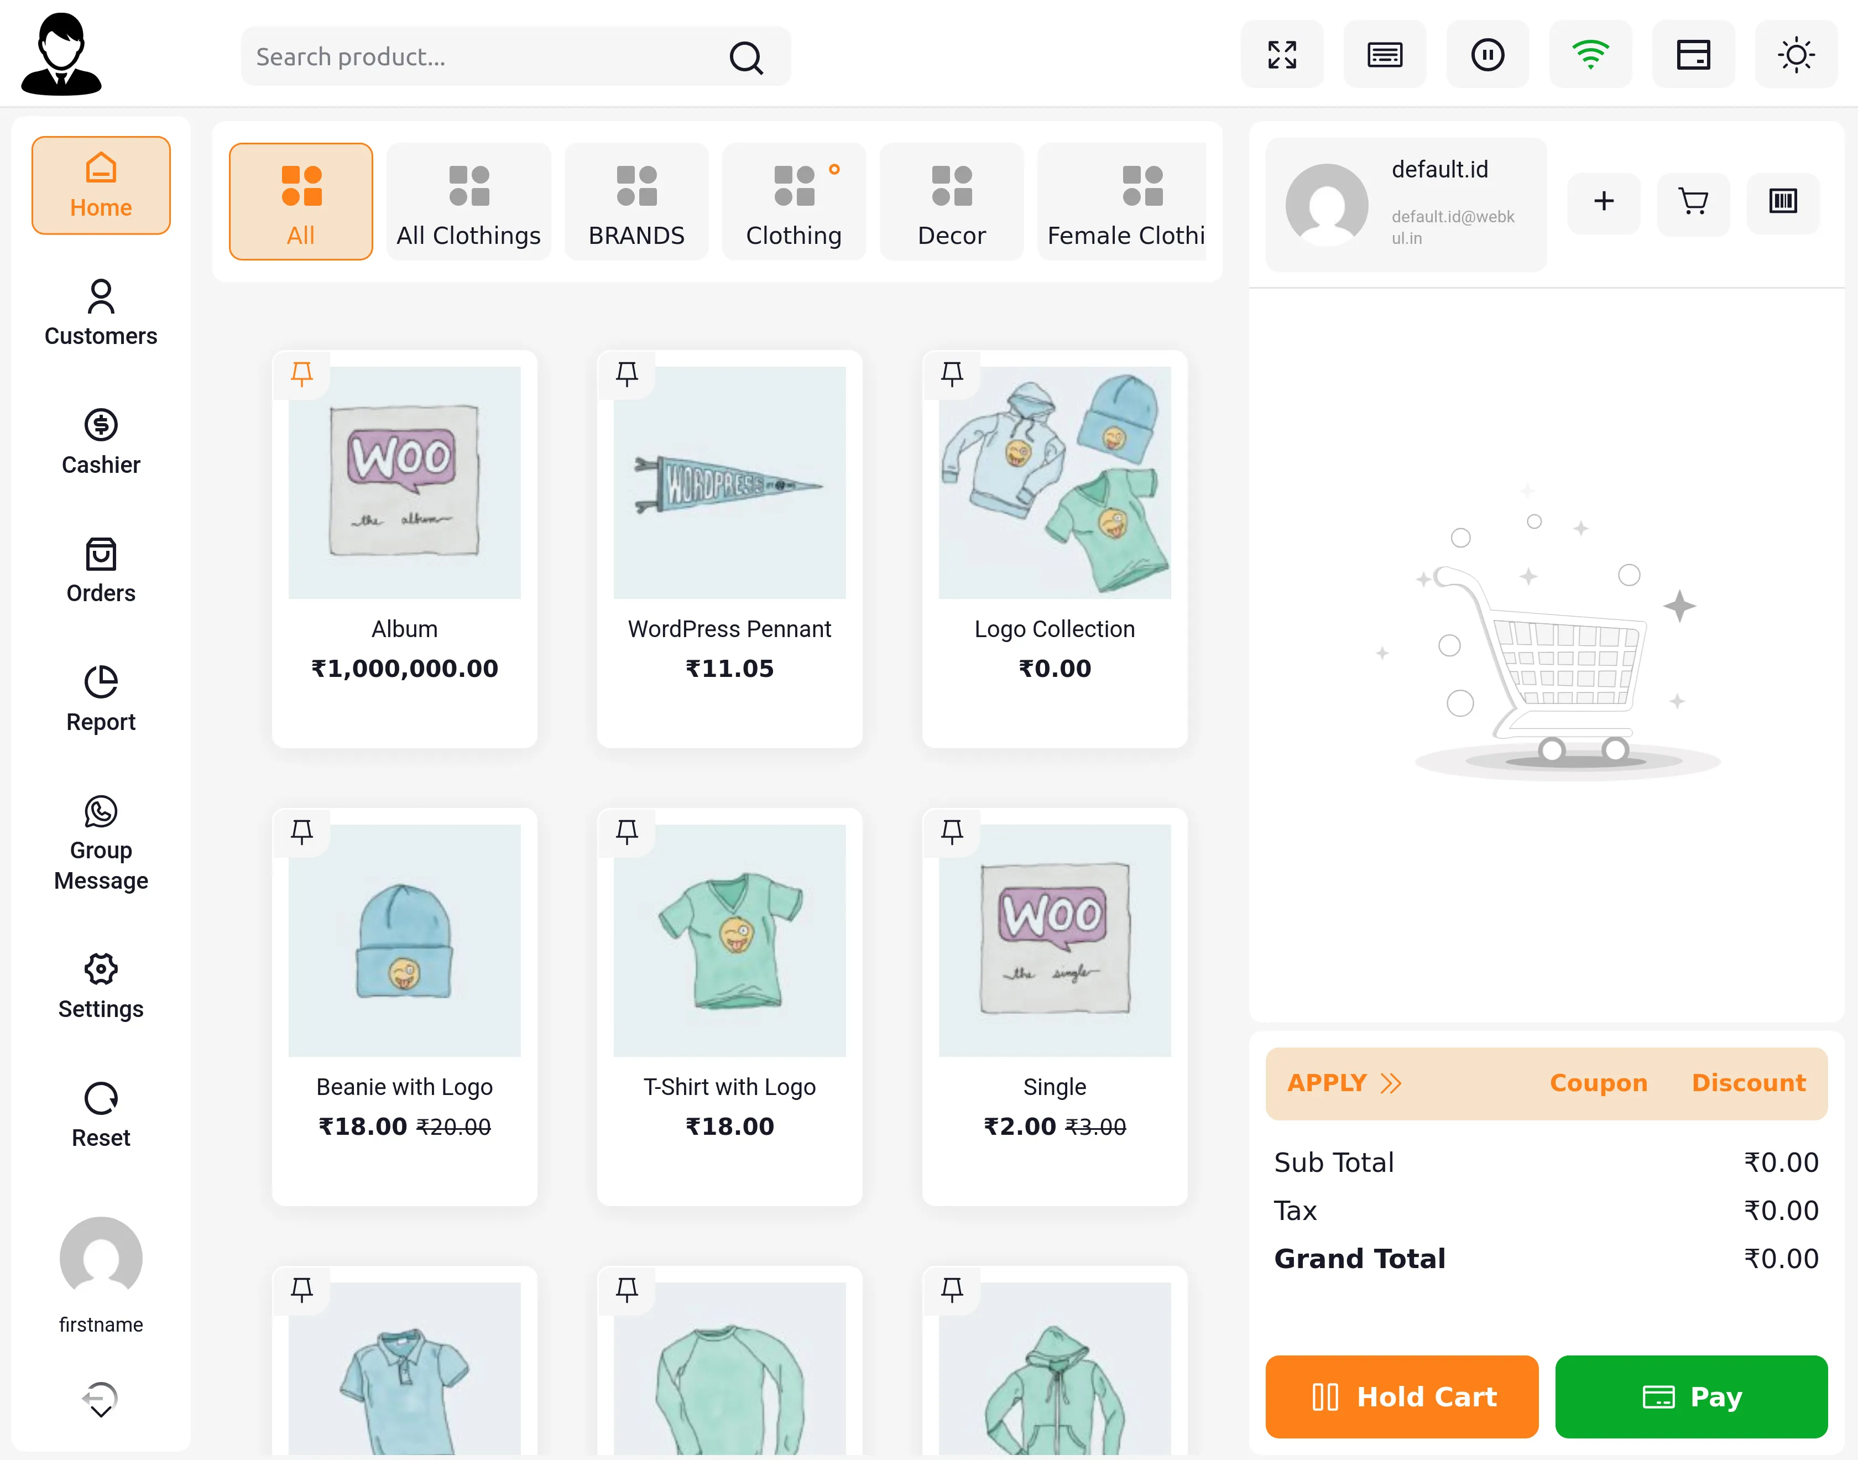This screenshot has height=1460, width=1858.
Task: Open the on-screen keyboard icon
Action: point(1384,55)
